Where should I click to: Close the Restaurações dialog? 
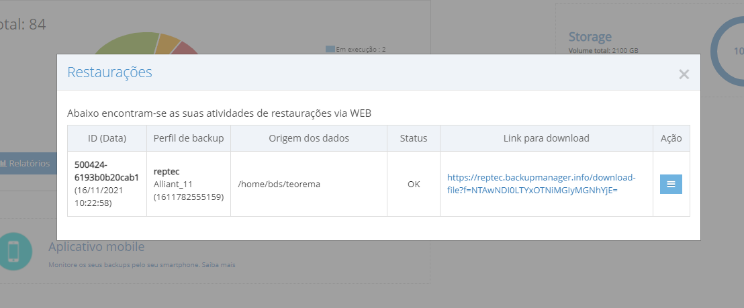(x=684, y=74)
